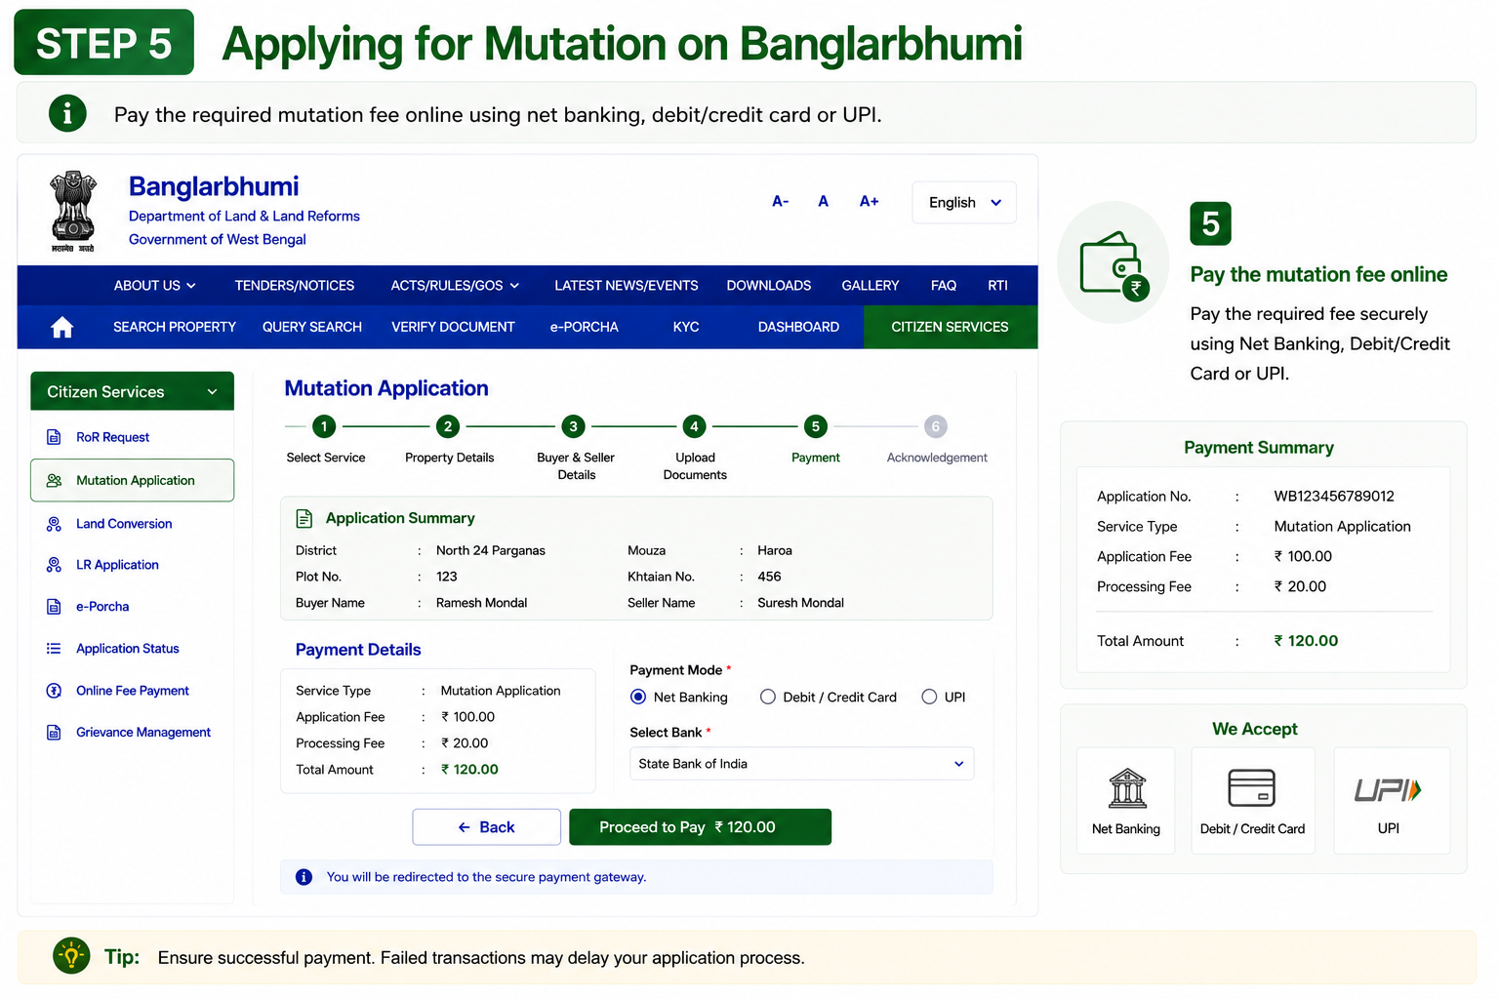This screenshot has width=1499, height=999.
Task: Click step 3 Buyer & Seller circle
Action: (x=573, y=426)
